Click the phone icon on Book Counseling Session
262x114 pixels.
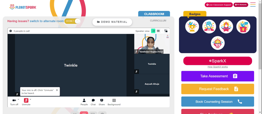click(240, 101)
